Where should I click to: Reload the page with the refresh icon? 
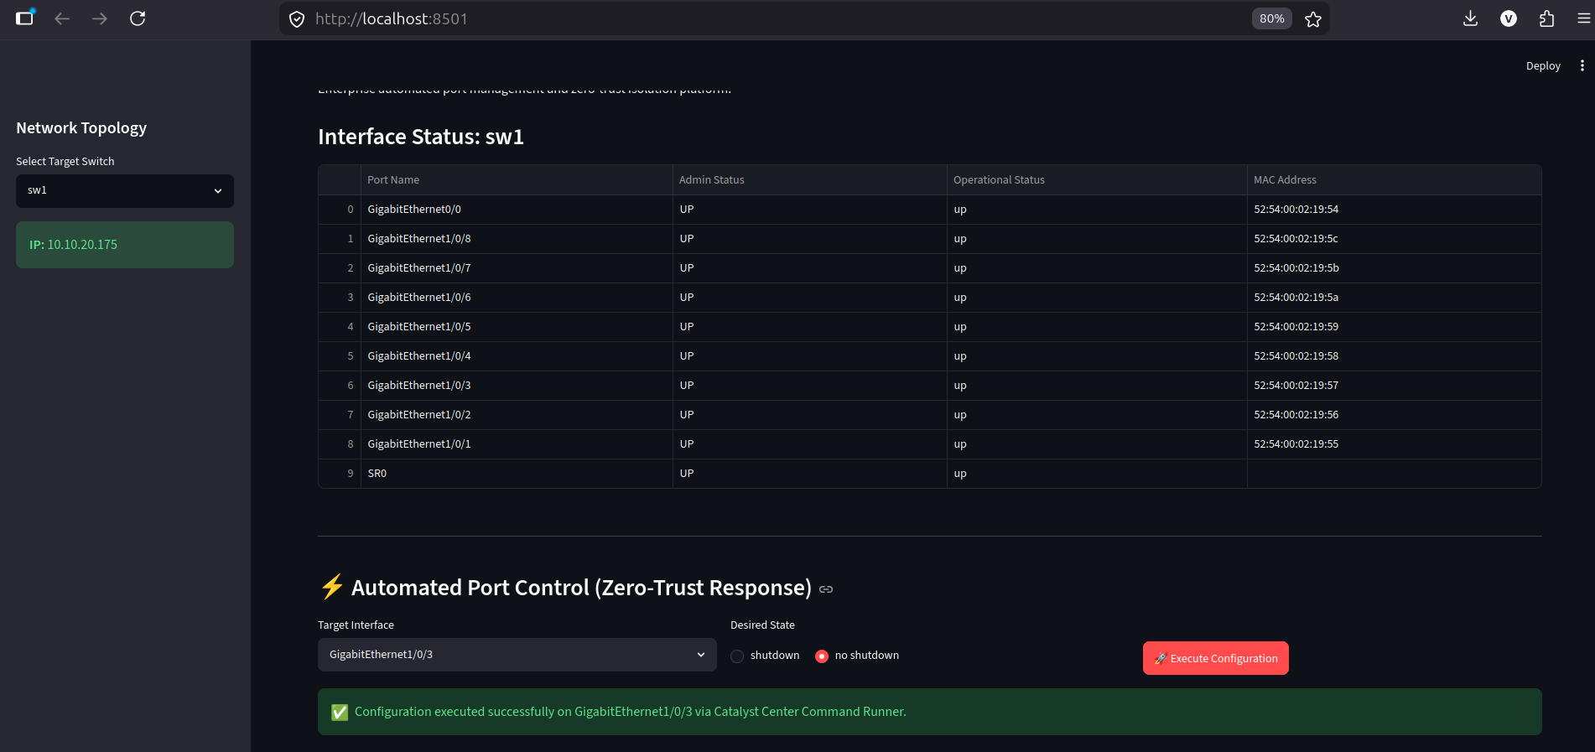click(138, 18)
